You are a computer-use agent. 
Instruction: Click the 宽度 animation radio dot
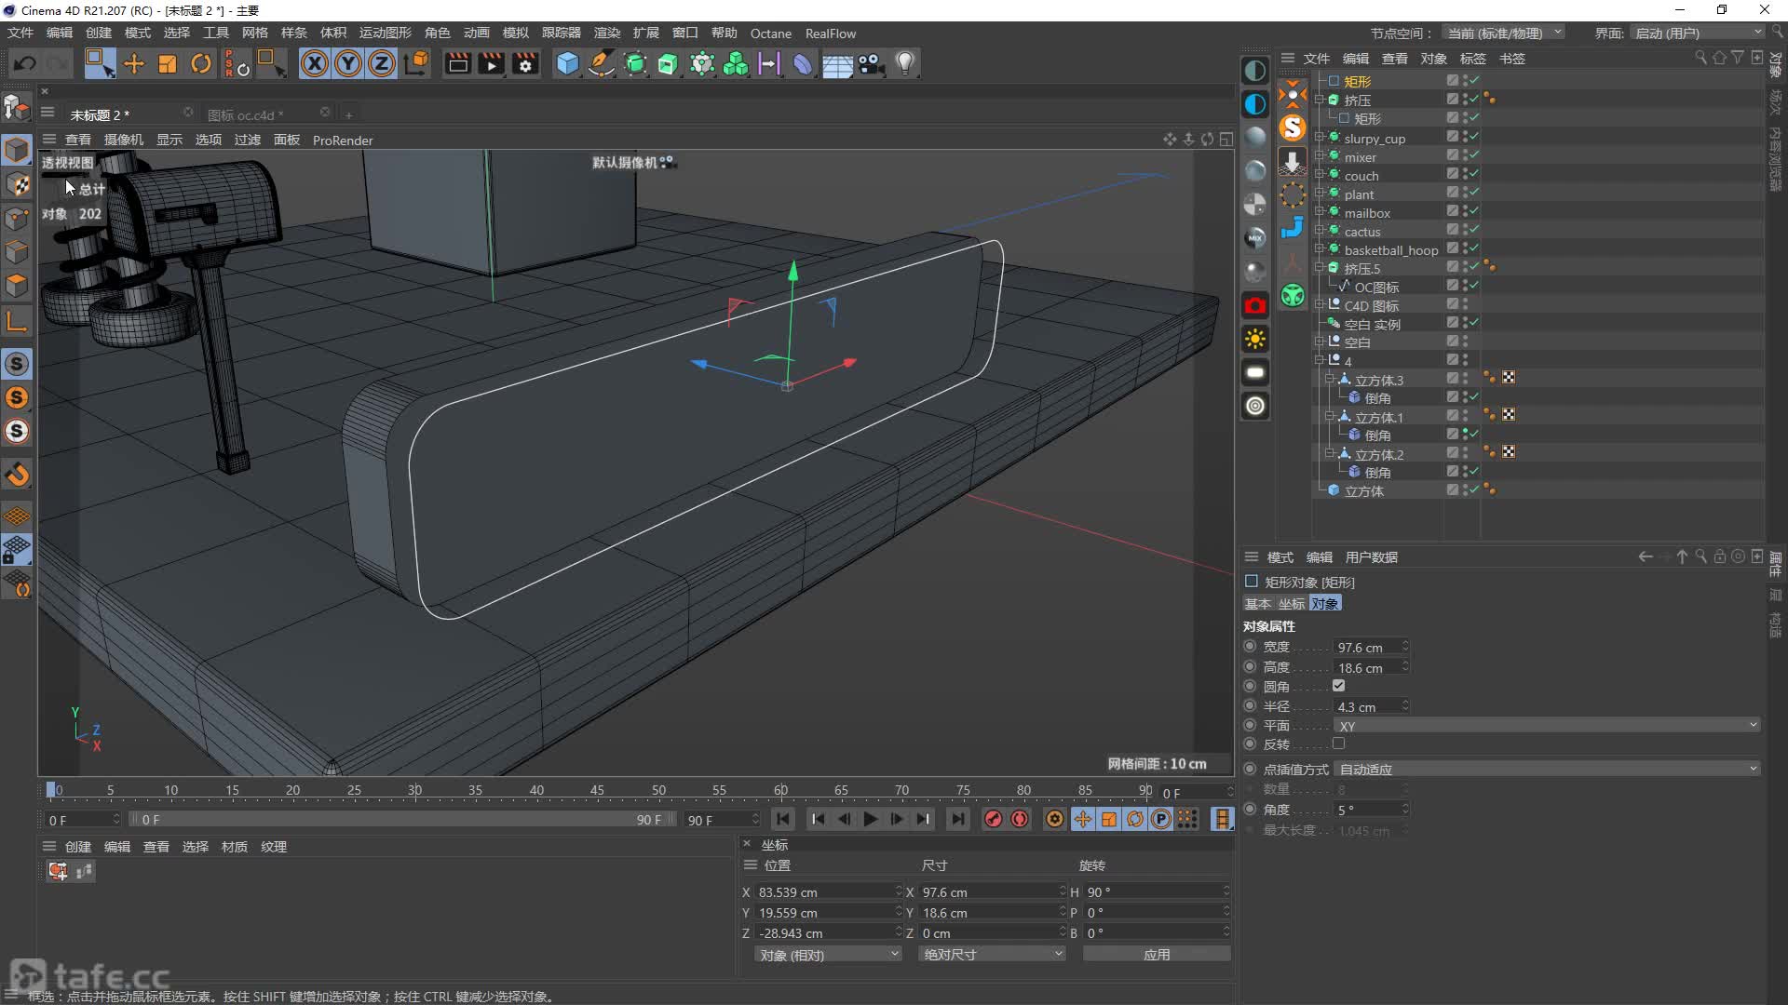[x=1250, y=646]
